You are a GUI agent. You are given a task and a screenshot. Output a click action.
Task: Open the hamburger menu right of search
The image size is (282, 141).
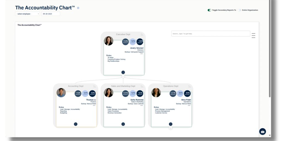(x=253, y=36)
